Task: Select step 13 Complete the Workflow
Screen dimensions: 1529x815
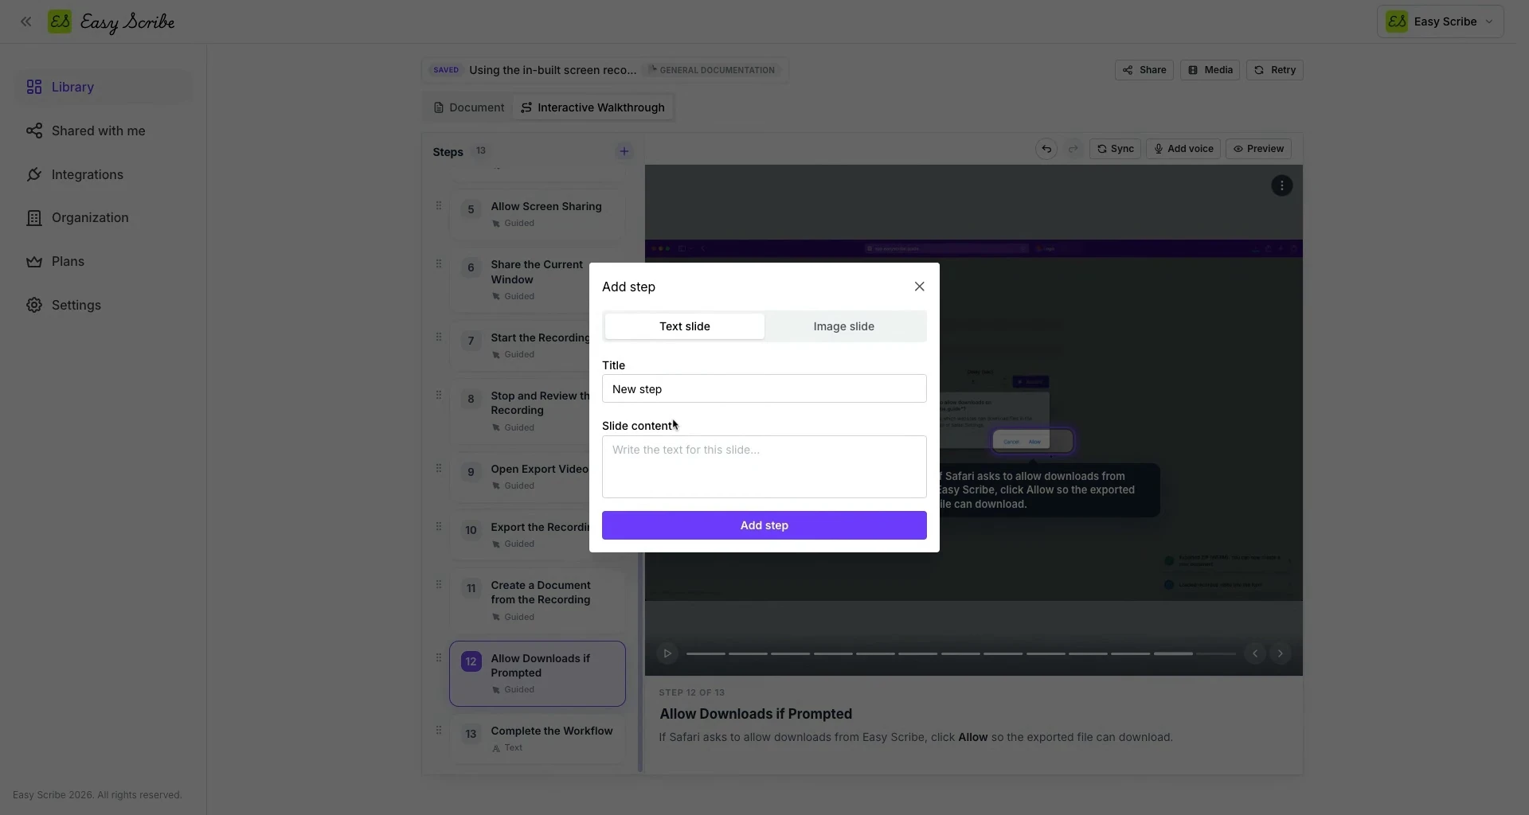Action: [537, 739]
